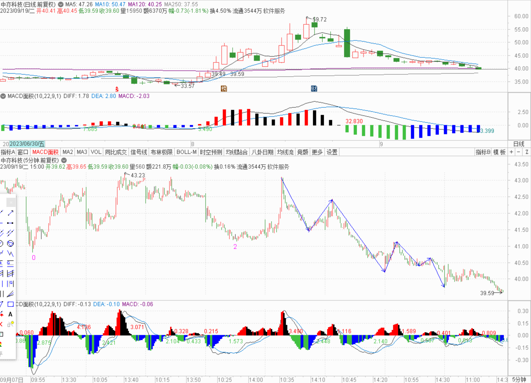Click the red 'S' marker under daily chart

coord(117,89)
